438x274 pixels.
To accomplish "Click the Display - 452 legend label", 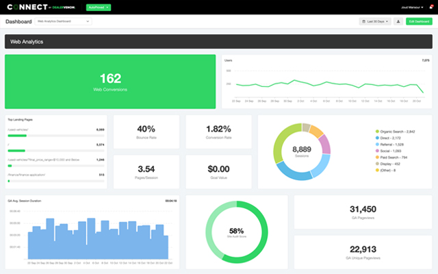I will pyautogui.click(x=390, y=164).
